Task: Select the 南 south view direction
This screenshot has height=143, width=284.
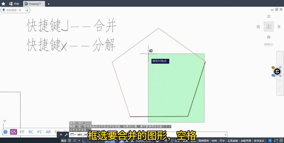Action: pyautogui.click(x=268, y=37)
